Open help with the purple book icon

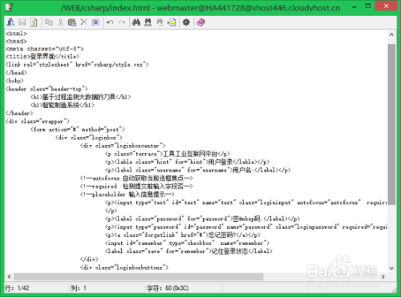[200, 22]
